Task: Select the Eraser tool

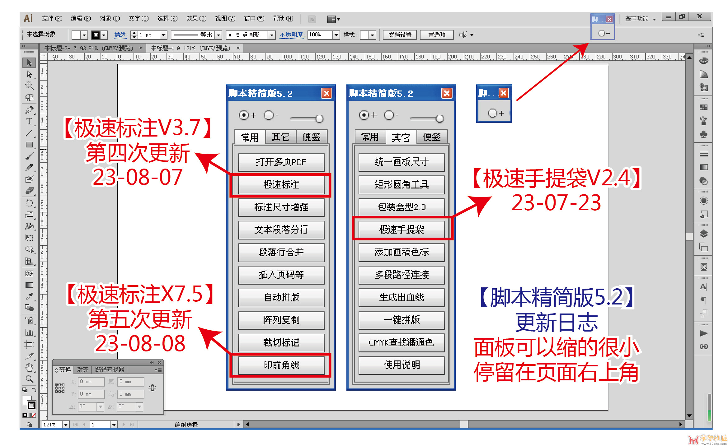Action: click(29, 191)
